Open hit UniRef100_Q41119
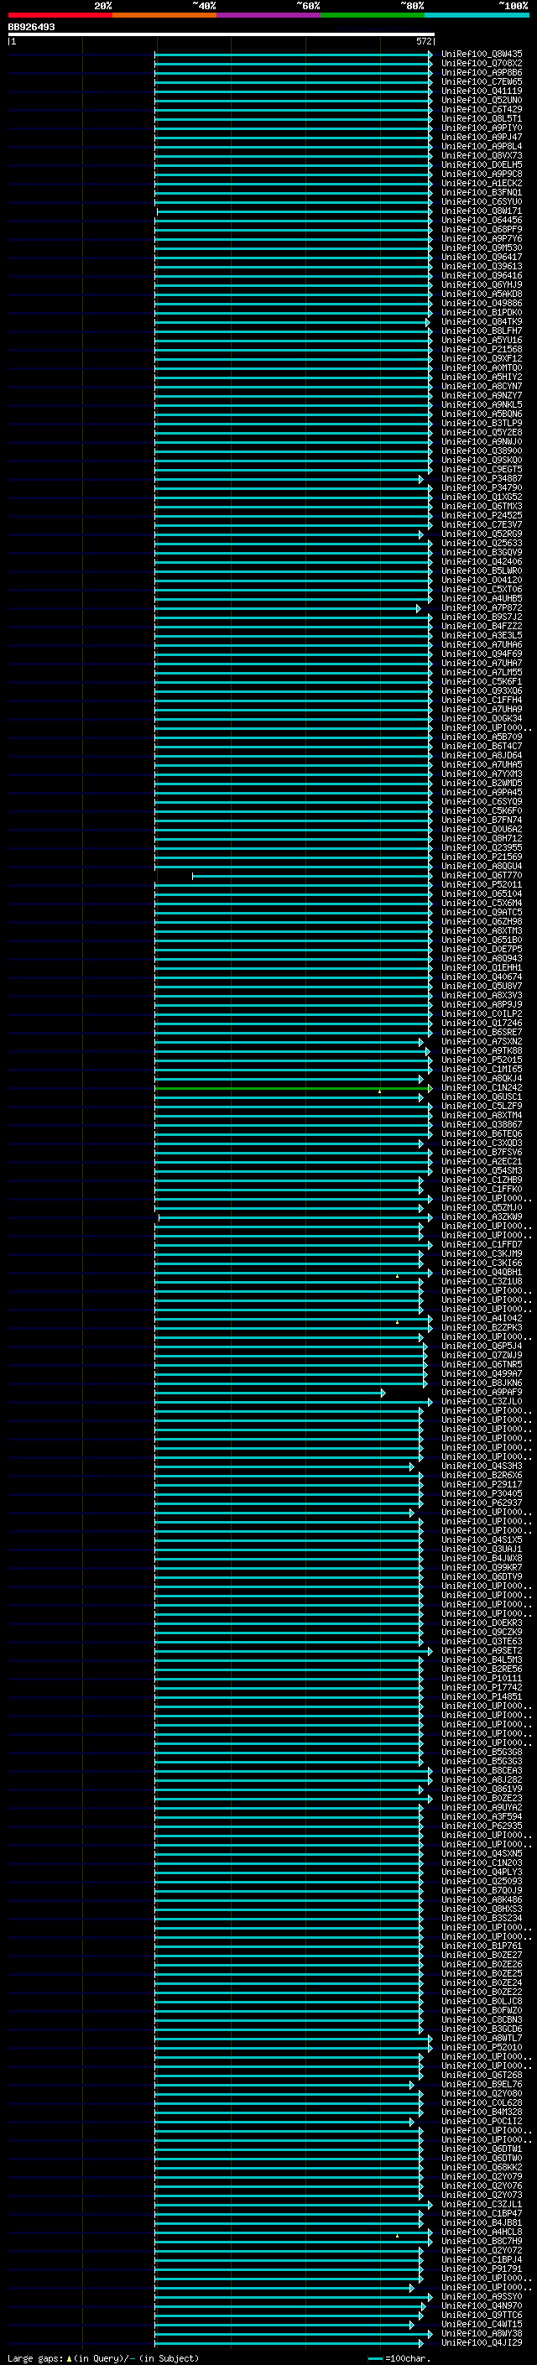Viewport: 537px width, 2365px height. tap(482, 91)
